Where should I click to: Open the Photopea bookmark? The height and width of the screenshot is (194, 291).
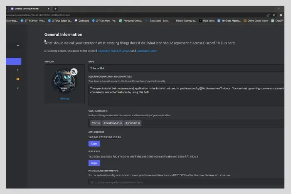tap(131, 21)
